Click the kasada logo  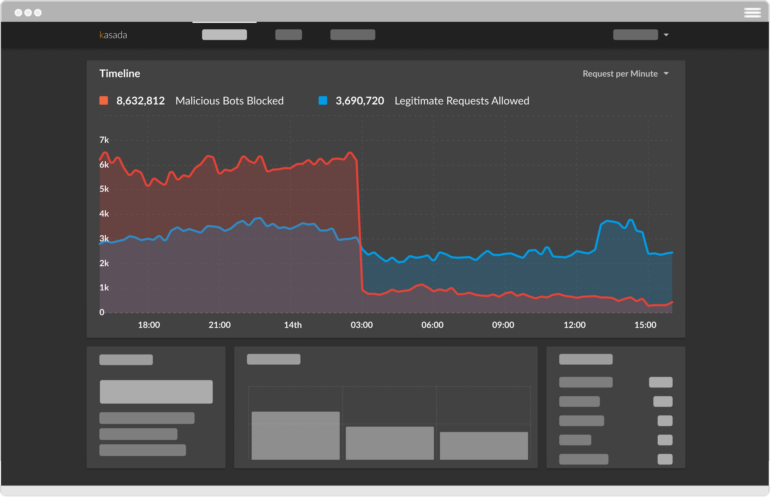[113, 34]
